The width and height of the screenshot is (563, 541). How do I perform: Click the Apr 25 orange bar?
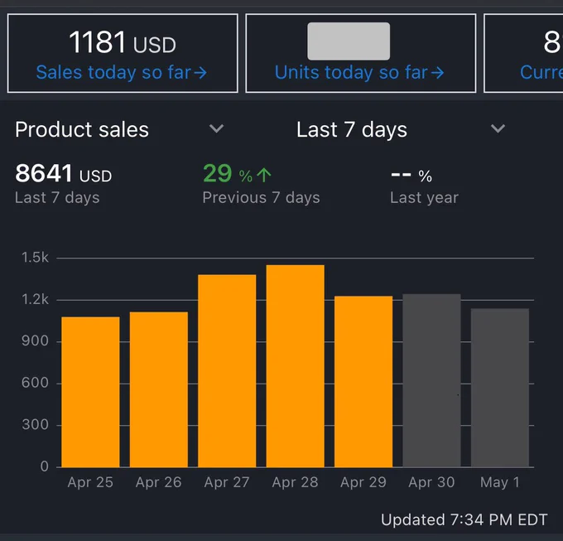(x=90, y=392)
